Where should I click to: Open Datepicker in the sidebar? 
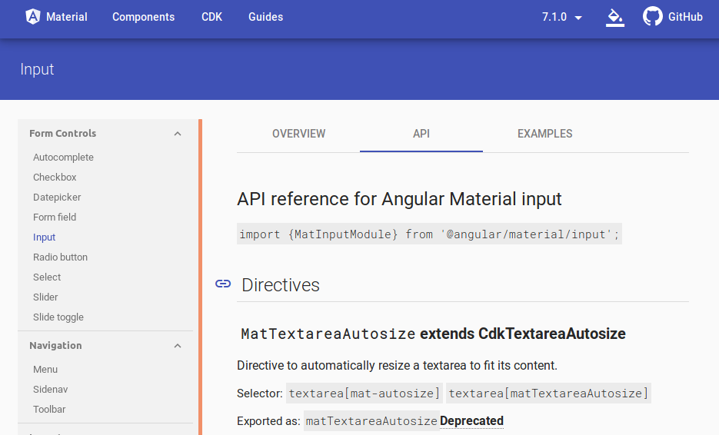[x=57, y=198]
